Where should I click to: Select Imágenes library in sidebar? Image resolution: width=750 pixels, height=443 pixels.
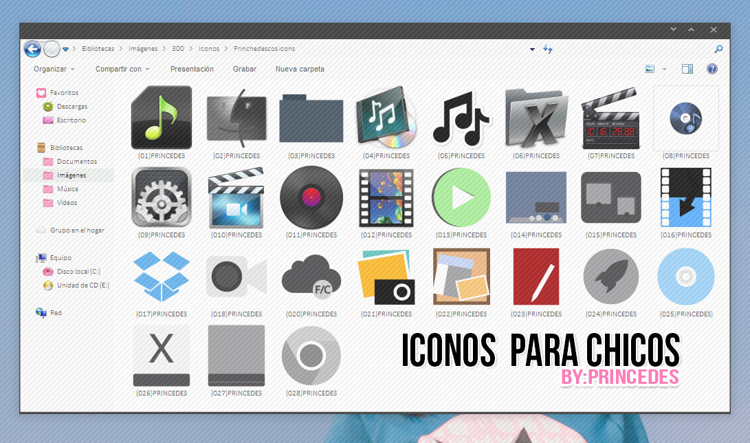tap(71, 175)
